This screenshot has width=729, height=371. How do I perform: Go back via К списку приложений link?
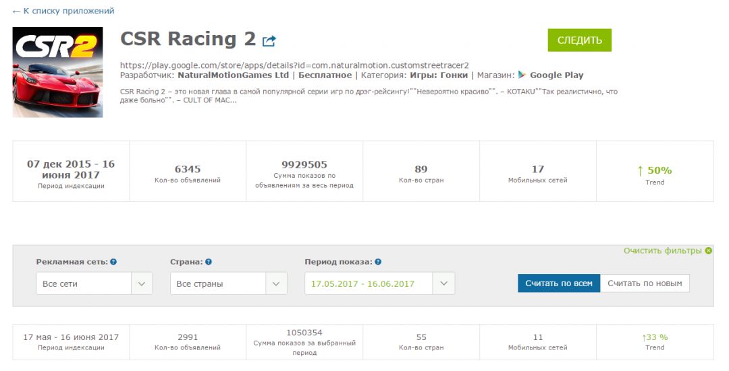pos(63,11)
